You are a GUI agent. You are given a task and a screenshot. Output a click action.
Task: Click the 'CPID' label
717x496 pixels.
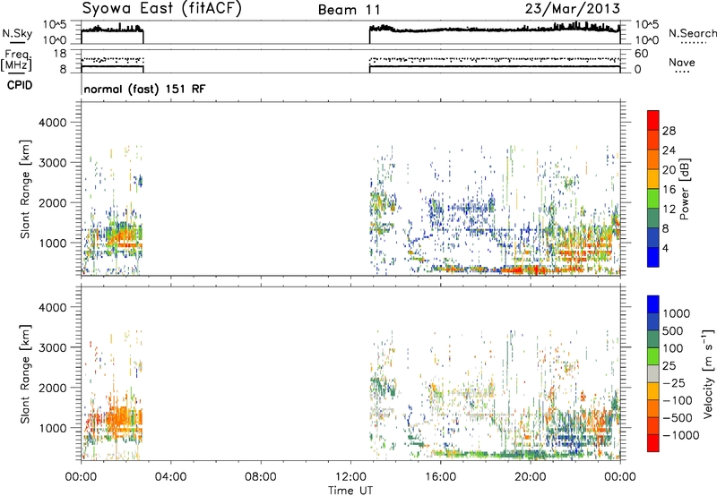click(x=20, y=85)
